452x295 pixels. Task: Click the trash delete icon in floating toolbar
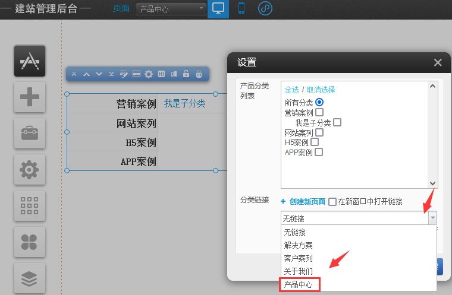tap(199, 74)
